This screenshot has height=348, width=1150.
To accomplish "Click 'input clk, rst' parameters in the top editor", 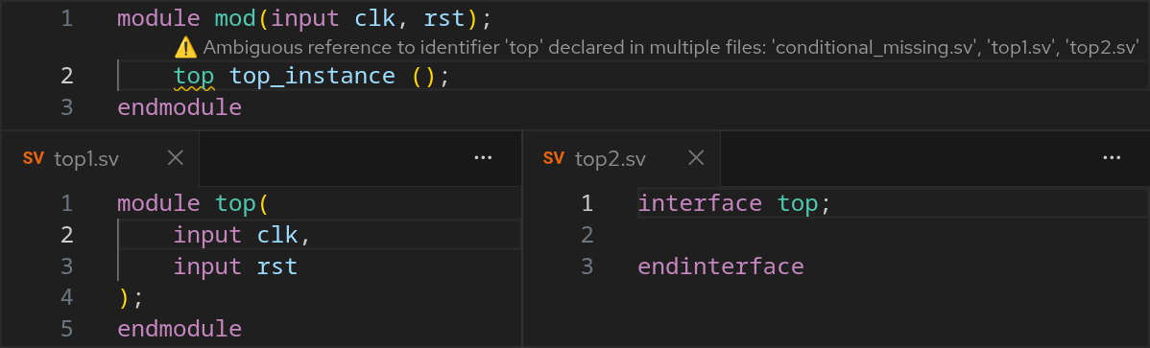I will coord(369,18).
